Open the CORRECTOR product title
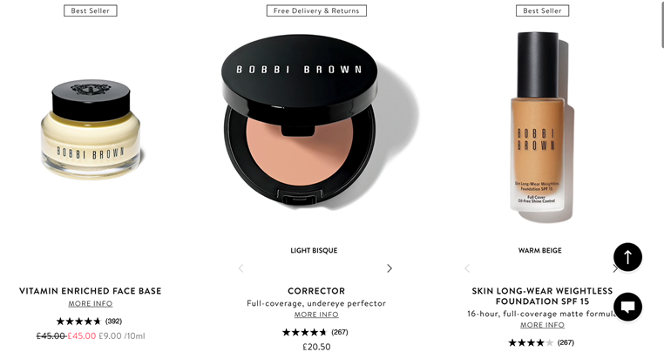The width and height of the screenshot is (664, 352). [316, 291]
